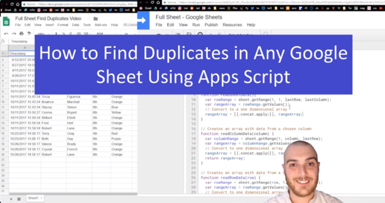The height and width of the screenshot is (203, 385).
Task: Open the current project's triggers clock icon
Action: 200,34
